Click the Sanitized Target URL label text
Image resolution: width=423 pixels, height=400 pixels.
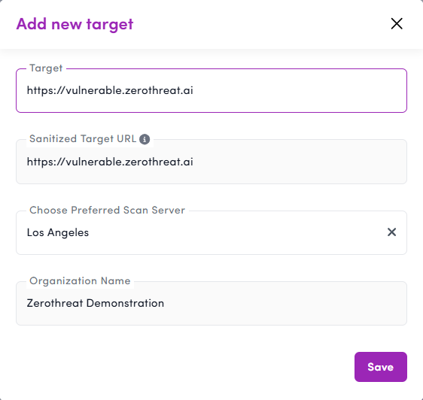(x=83, y=139)
